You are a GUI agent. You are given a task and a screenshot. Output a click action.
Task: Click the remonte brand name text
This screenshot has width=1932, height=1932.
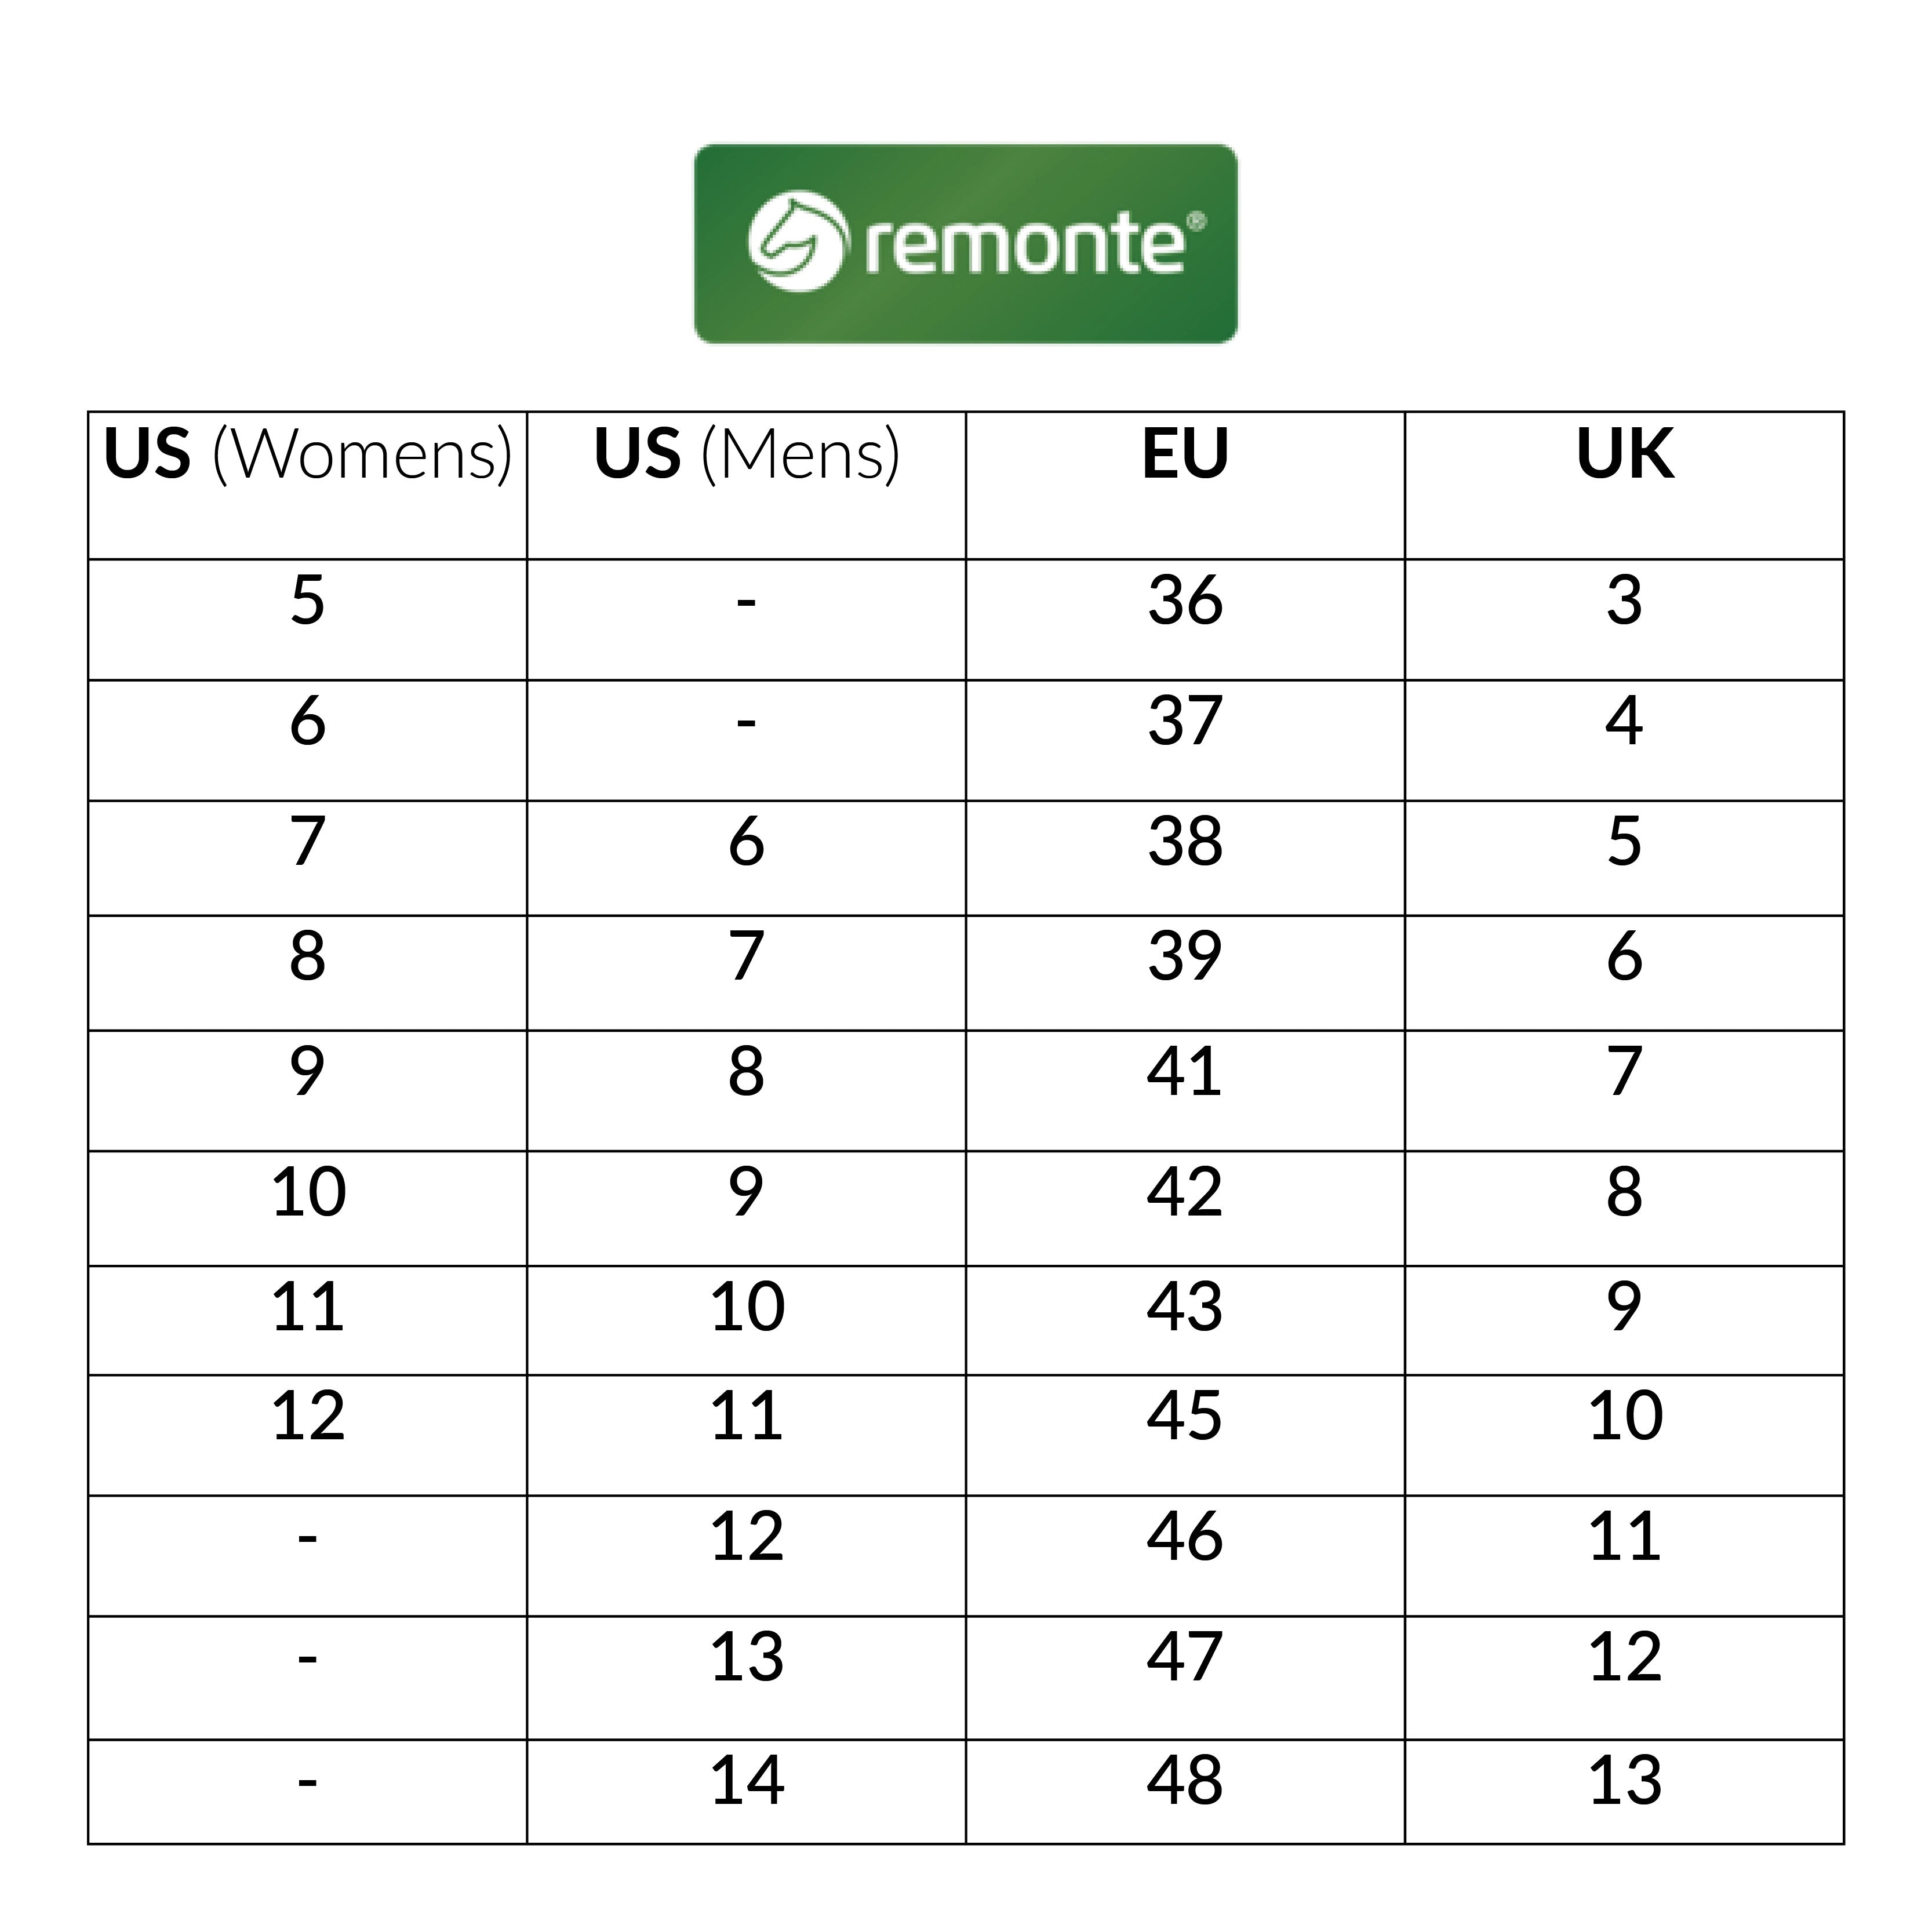[x=1024, y=245]
